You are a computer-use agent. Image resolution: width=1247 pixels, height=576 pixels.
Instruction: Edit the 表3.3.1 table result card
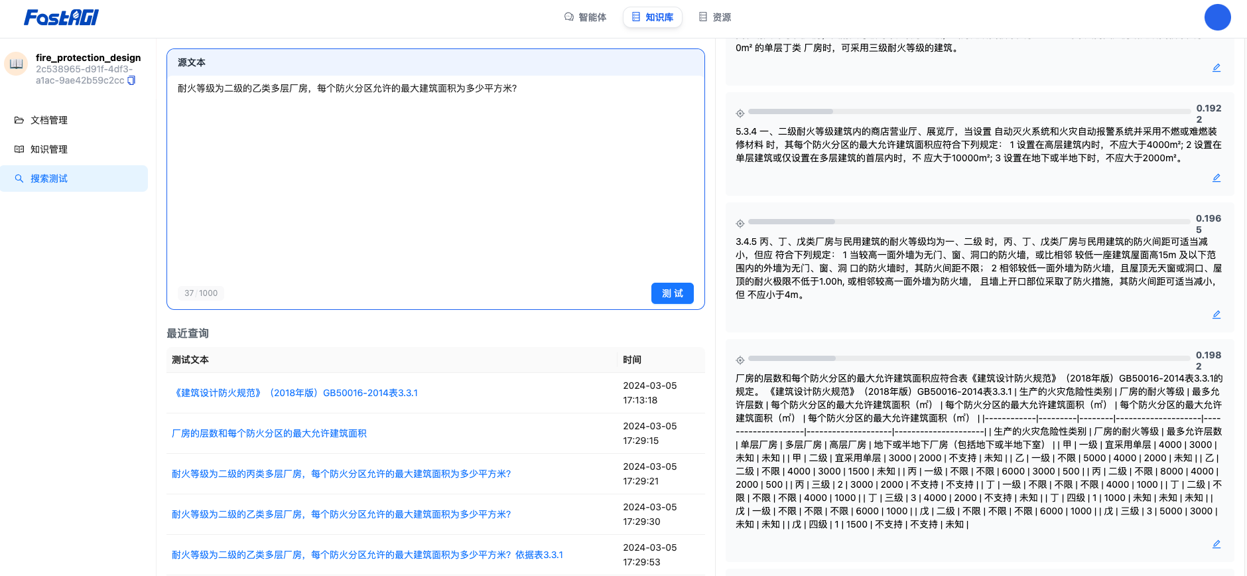point(1216,544)
